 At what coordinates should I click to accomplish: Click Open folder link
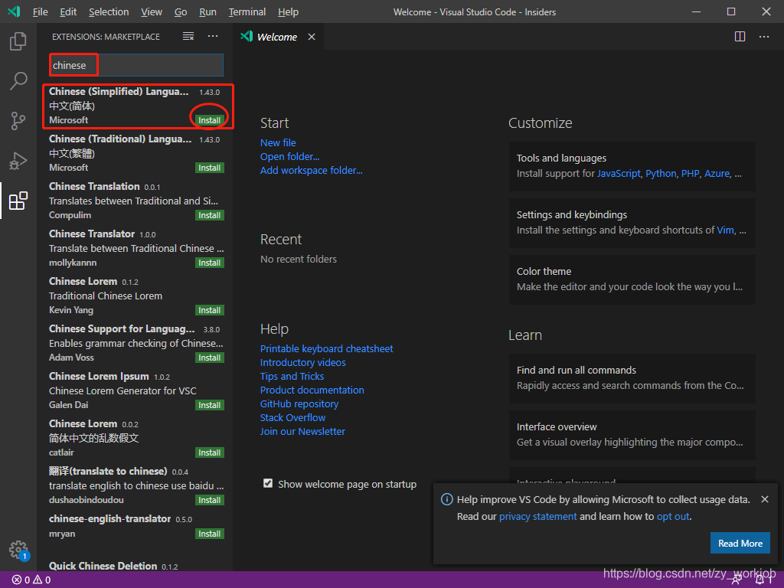point(289,156)
